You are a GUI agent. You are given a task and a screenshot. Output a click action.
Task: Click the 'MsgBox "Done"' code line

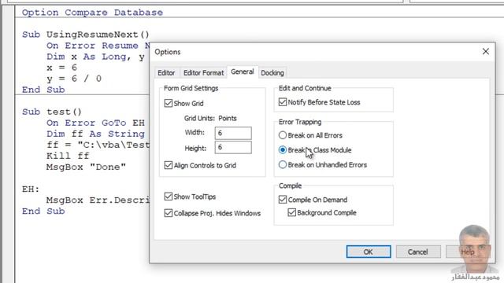point(86,167)
